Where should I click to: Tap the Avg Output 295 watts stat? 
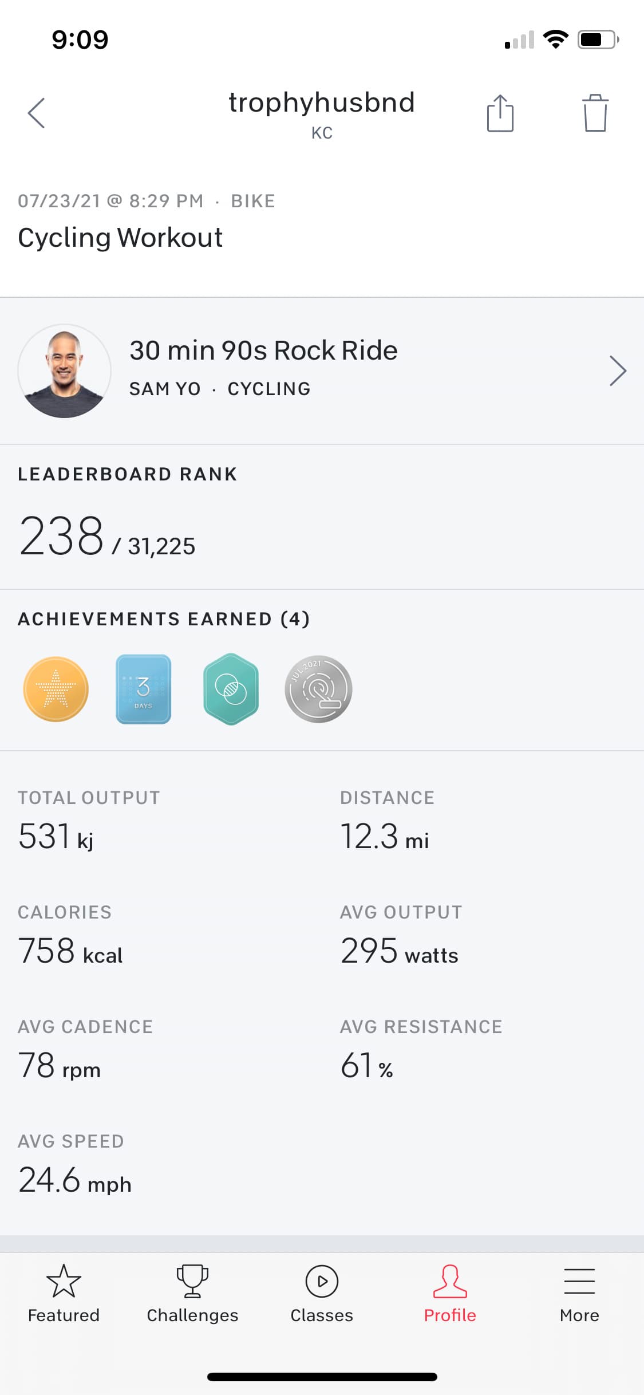399,951
